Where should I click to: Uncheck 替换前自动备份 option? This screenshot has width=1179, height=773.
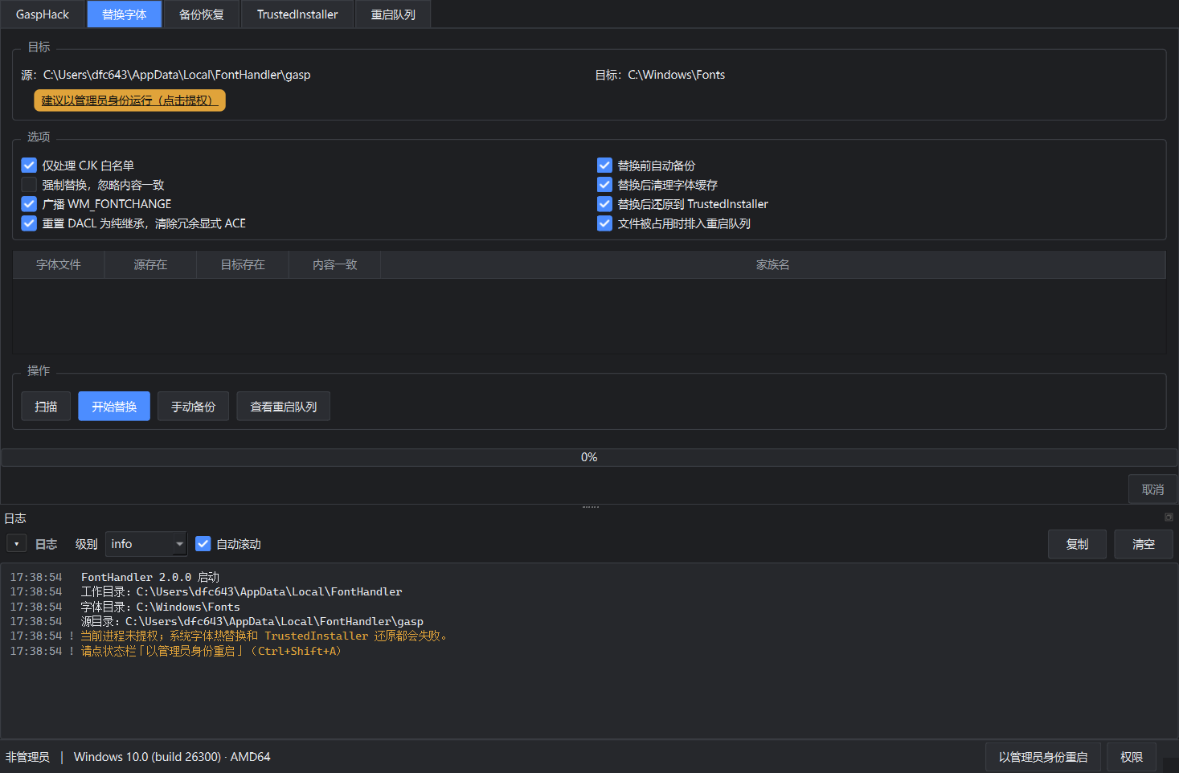tap(605, 166)
